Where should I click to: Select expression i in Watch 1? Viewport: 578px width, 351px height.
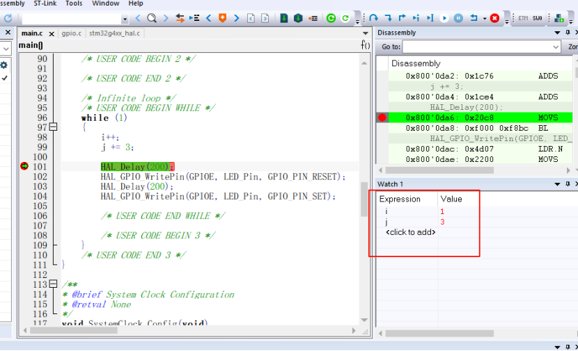tap(386, 211)
